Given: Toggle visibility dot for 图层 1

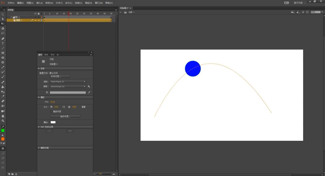Looking at the screenshot, I should 36,20.
